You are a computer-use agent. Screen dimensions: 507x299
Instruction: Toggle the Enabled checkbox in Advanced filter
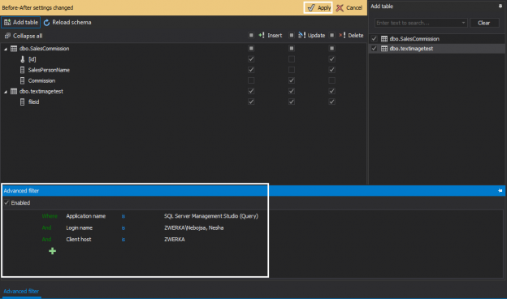[6, 202]
